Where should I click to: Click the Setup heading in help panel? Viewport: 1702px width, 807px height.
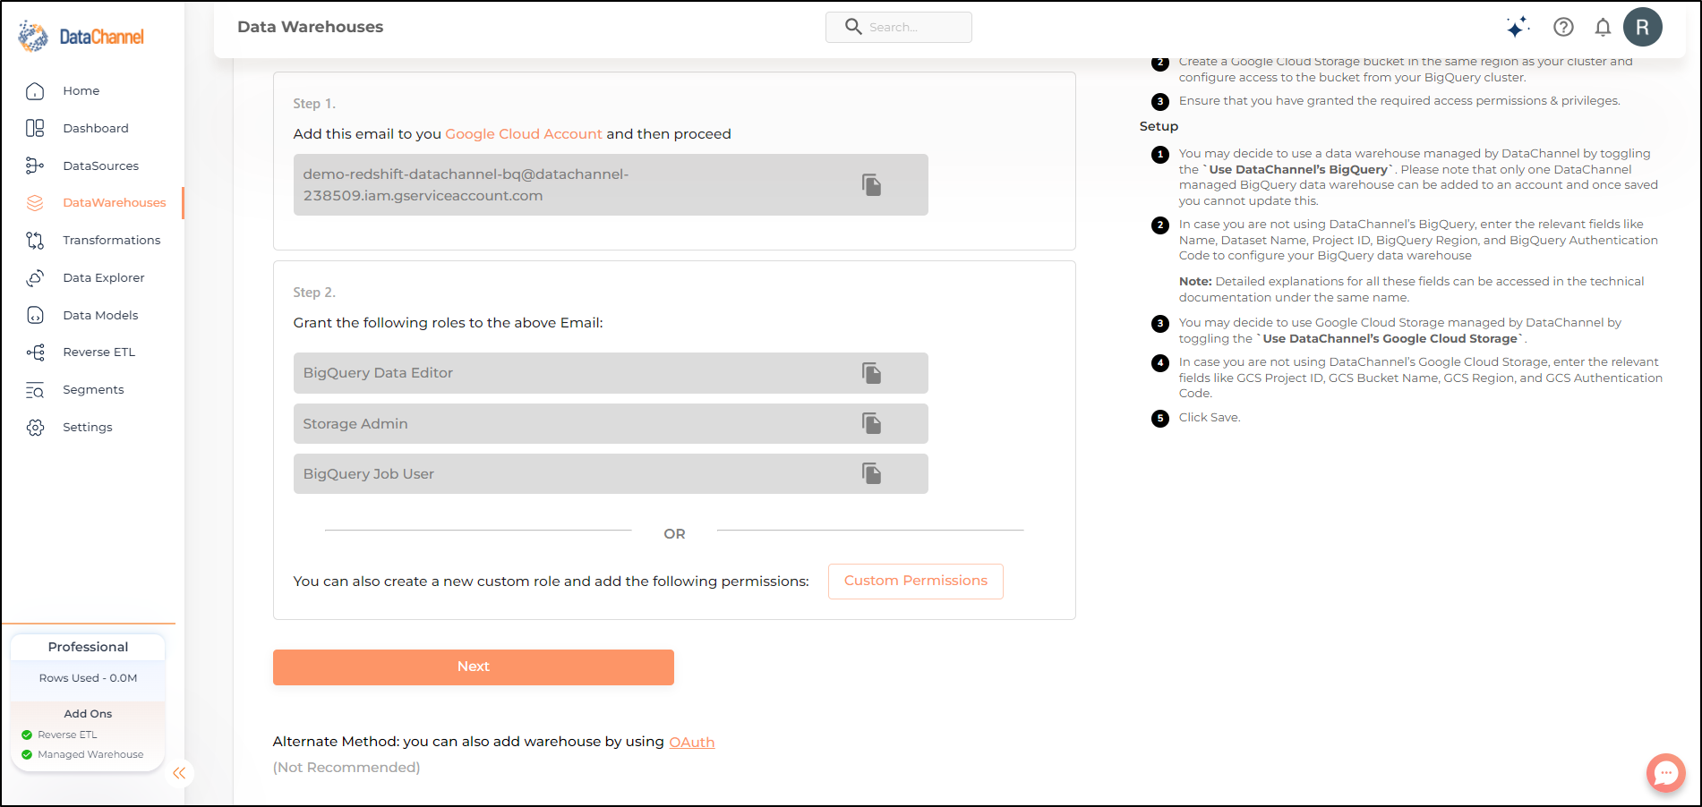[1159, 126]
